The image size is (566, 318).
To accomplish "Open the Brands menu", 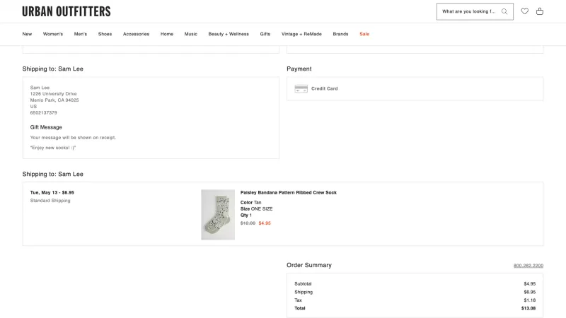I will pyautogui.click(x=340, y=34).
